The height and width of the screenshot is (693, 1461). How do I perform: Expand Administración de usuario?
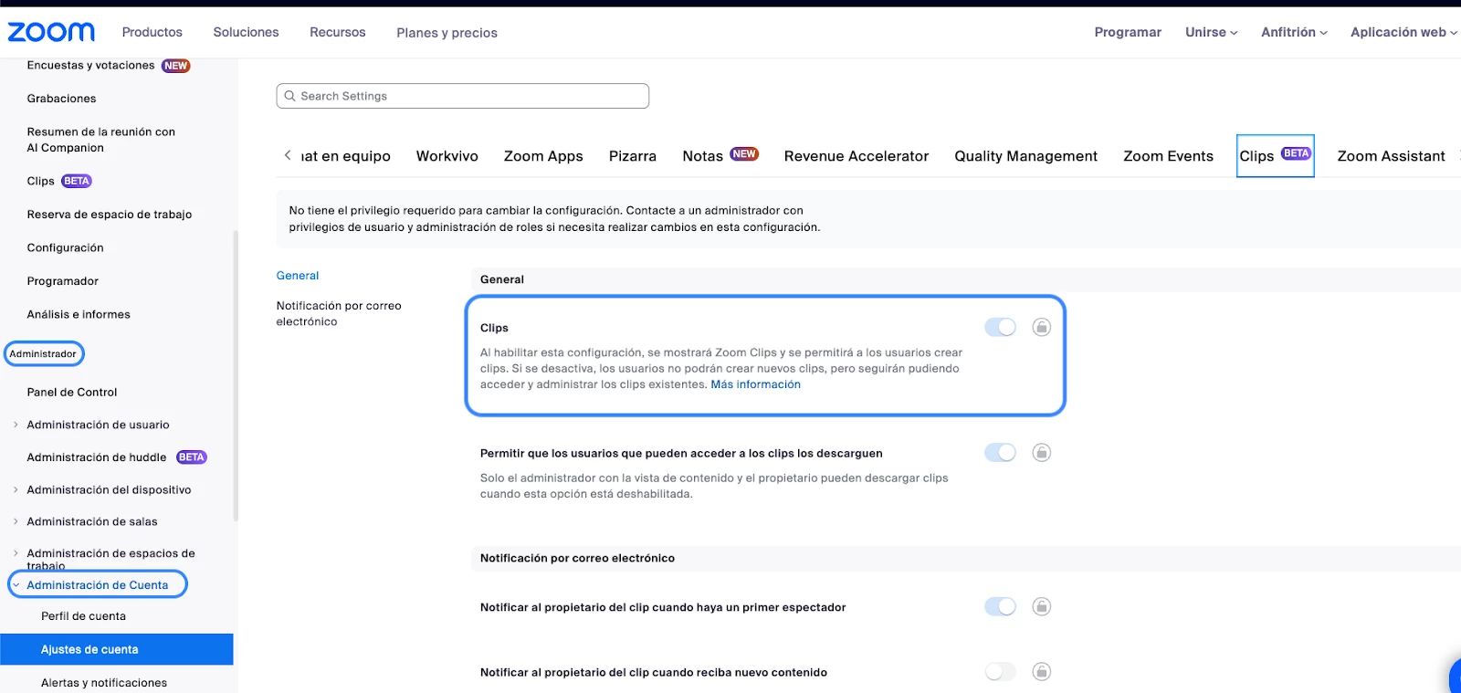tap(16, 425)
